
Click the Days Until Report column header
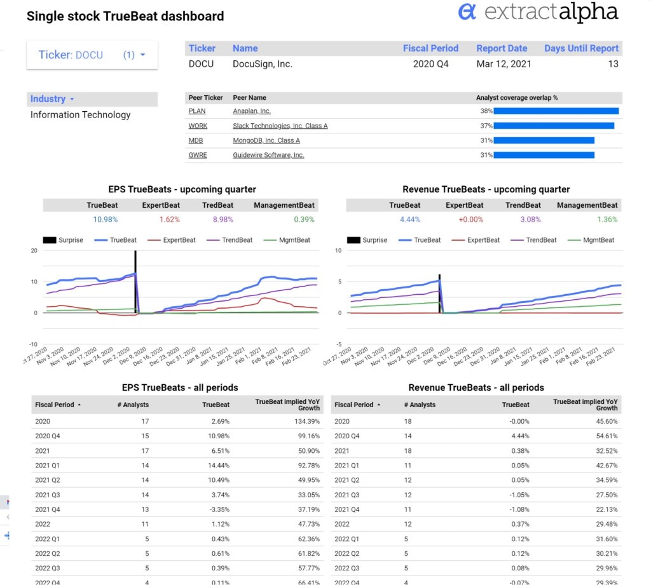pos(581,48)
